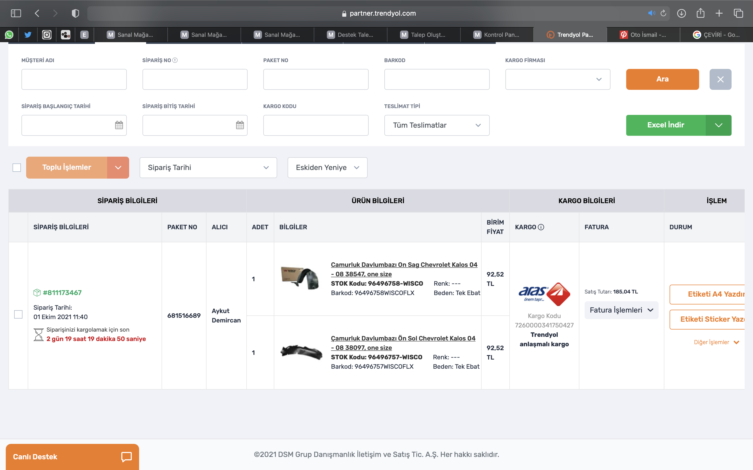This screenshot has height=470, width=753.
Task: Click Safari downloads icon
Action: (x=681, y=13)
